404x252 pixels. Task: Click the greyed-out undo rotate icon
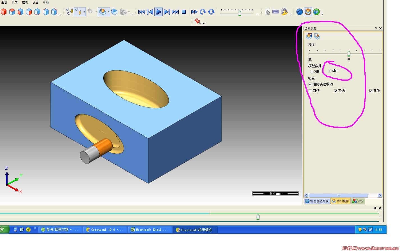pyautogui.click(x=90, y=11)
